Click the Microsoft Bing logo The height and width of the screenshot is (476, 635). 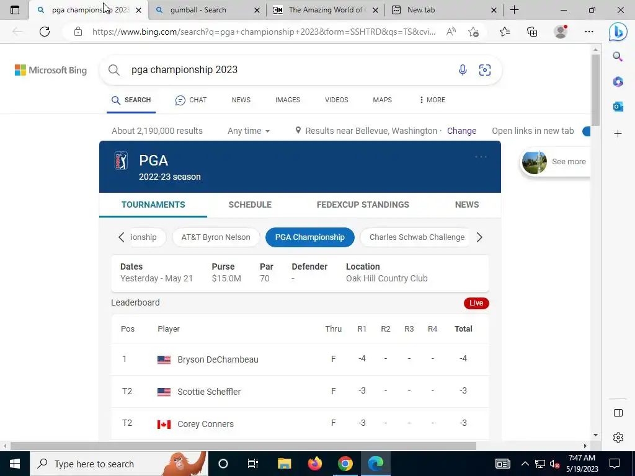(x=51, y=70)
